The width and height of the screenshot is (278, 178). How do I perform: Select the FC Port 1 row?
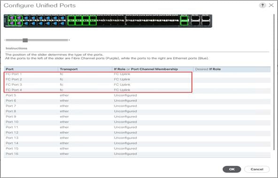click(x=137, y=74)
